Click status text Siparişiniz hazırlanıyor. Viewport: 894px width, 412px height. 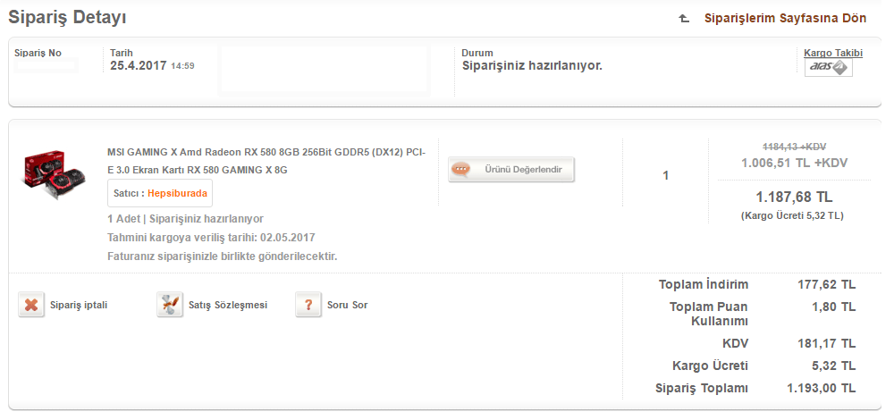(532, 65)
